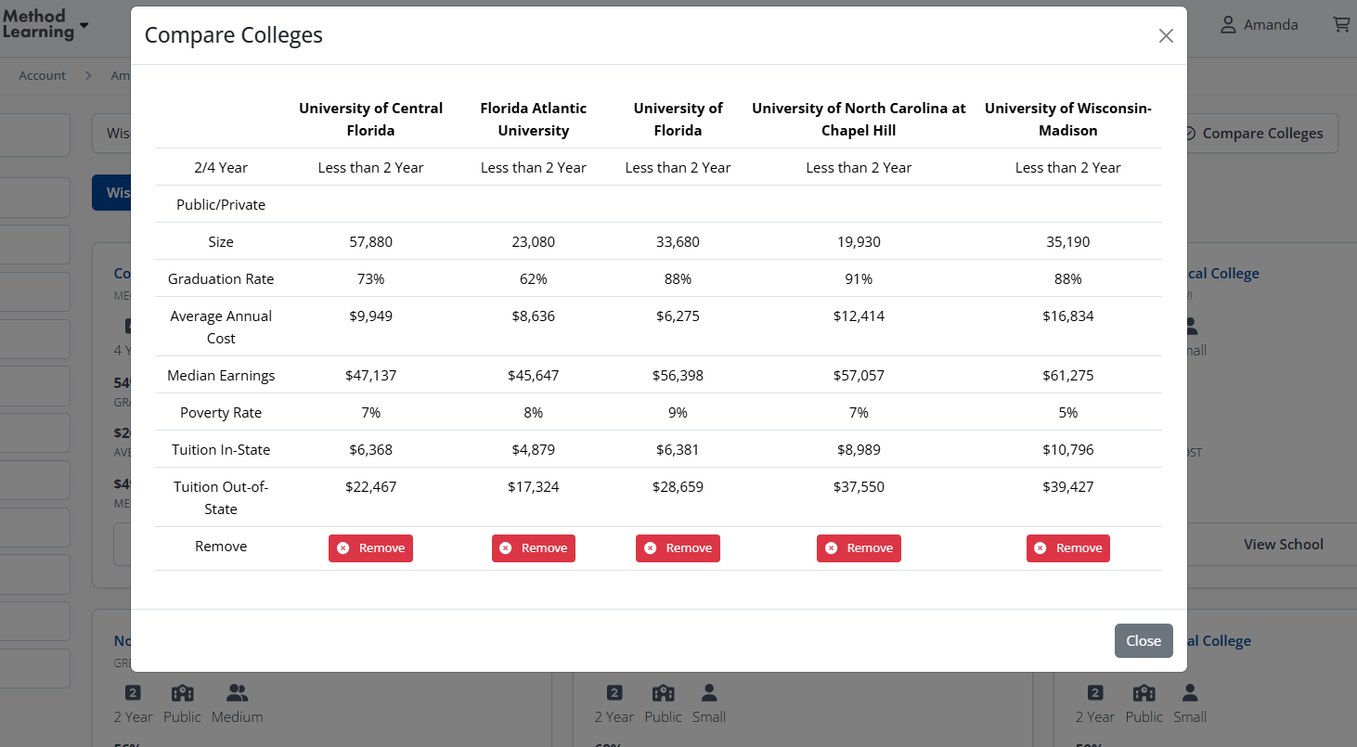Image resolution: width=1357 pixels, height=747 pixels.
Task: Click Remove under University of Florida
Action: [x=678, y=548]
